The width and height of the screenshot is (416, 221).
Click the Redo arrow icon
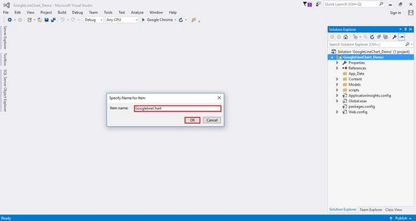pos(73,20)
